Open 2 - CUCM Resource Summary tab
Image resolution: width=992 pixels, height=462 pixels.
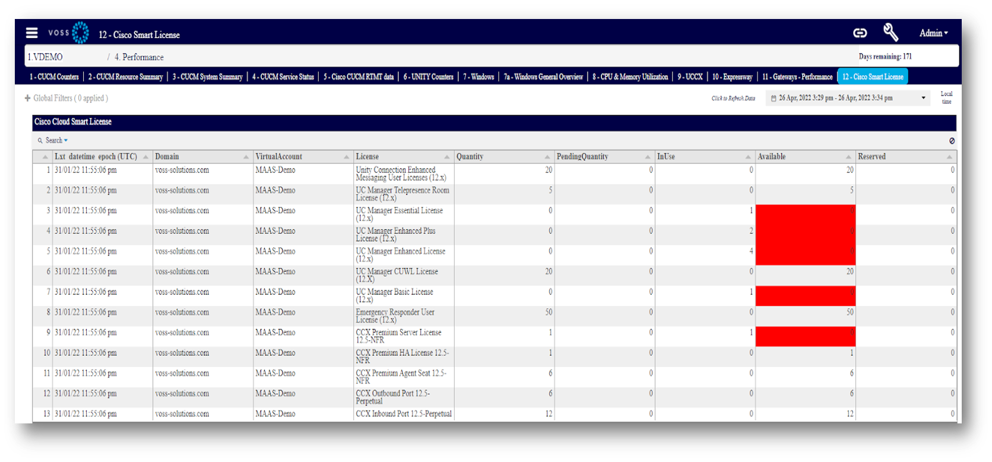125,77
